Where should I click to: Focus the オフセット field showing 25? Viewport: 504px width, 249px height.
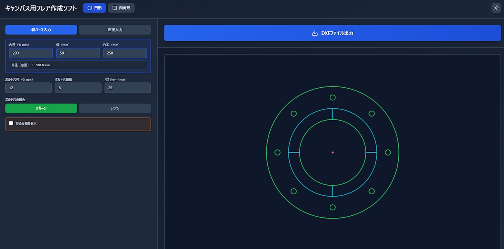(x=128, y=88)
